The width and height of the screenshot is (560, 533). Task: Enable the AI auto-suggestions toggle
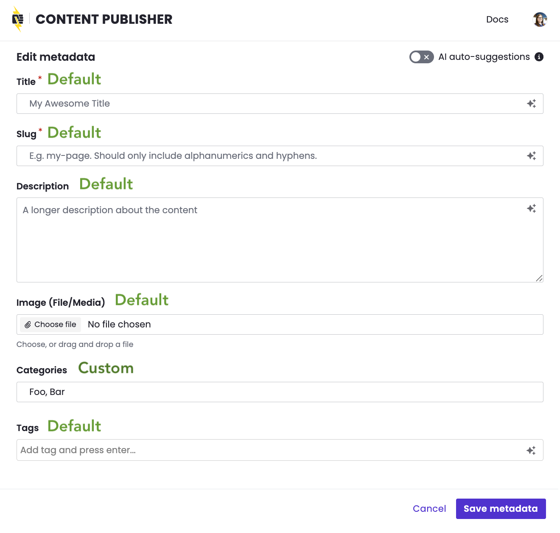(x=421, y=57)
